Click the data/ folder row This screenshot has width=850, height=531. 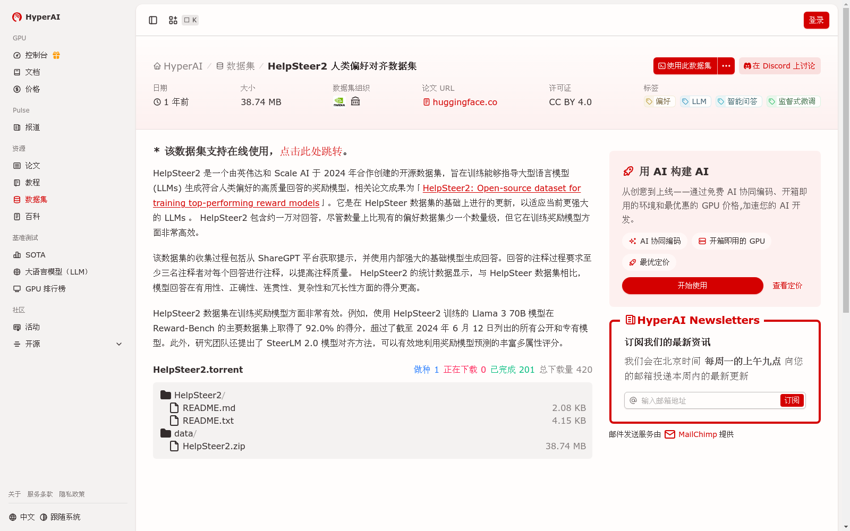click(x=372, y=433)
